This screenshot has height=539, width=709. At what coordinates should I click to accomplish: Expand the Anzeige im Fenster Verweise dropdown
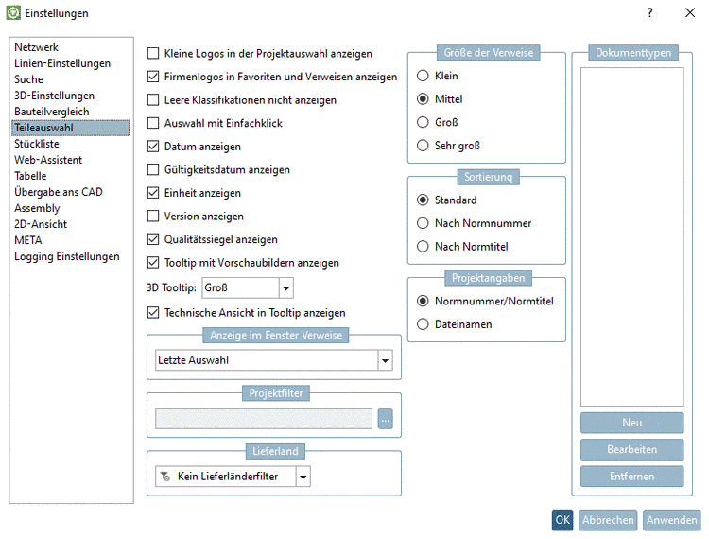tap(385, 360)
